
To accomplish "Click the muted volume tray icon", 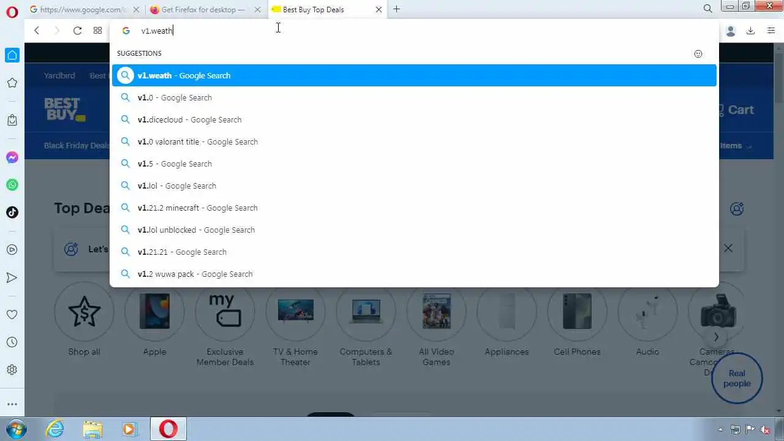I will [x=764, y=429].
